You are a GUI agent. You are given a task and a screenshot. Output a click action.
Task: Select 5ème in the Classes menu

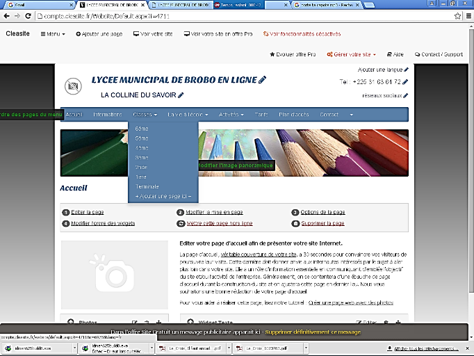click(142, 138)
